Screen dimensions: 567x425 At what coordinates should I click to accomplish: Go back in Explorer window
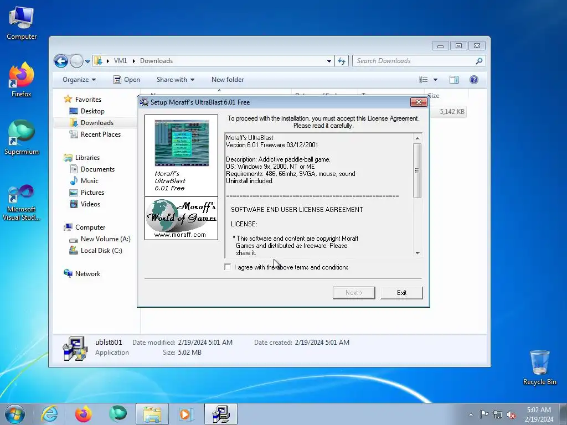[x=61, y=61]
